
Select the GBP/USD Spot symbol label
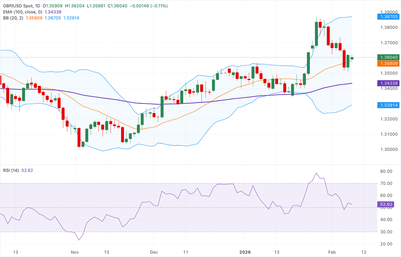coord(19,5)
